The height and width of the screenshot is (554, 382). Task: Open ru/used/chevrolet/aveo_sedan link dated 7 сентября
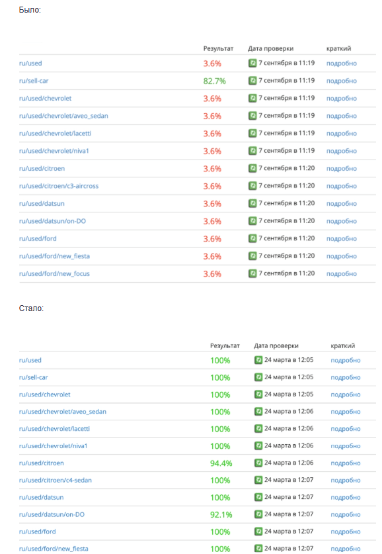[x=63, y=116]
